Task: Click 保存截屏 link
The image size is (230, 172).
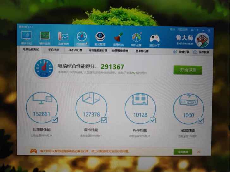Action: pyautogui.click(x=204, y=52)
